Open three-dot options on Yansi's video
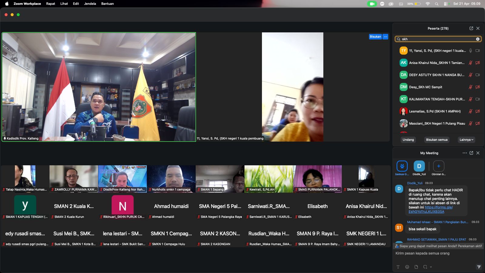Image resolution: width=485 pixels, height=273 pixels. point(386,37)
